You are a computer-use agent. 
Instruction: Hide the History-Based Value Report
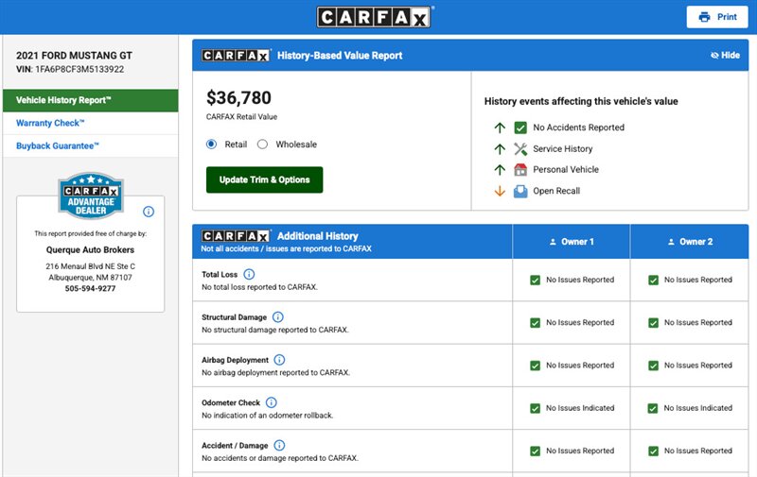point(725,56)
